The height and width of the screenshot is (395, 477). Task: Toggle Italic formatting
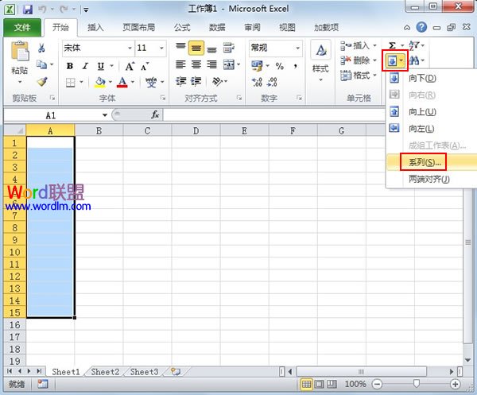(x=86, y=65)
